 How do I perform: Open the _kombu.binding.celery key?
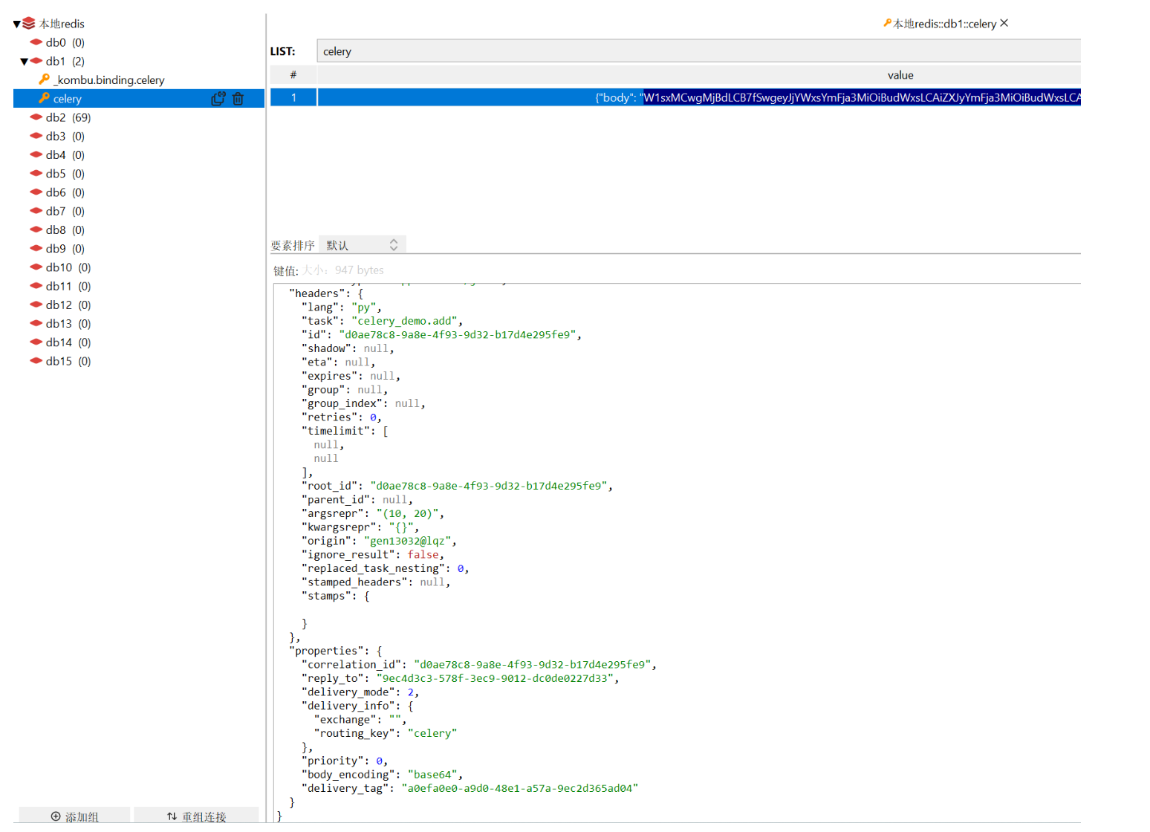coord(109,79)
